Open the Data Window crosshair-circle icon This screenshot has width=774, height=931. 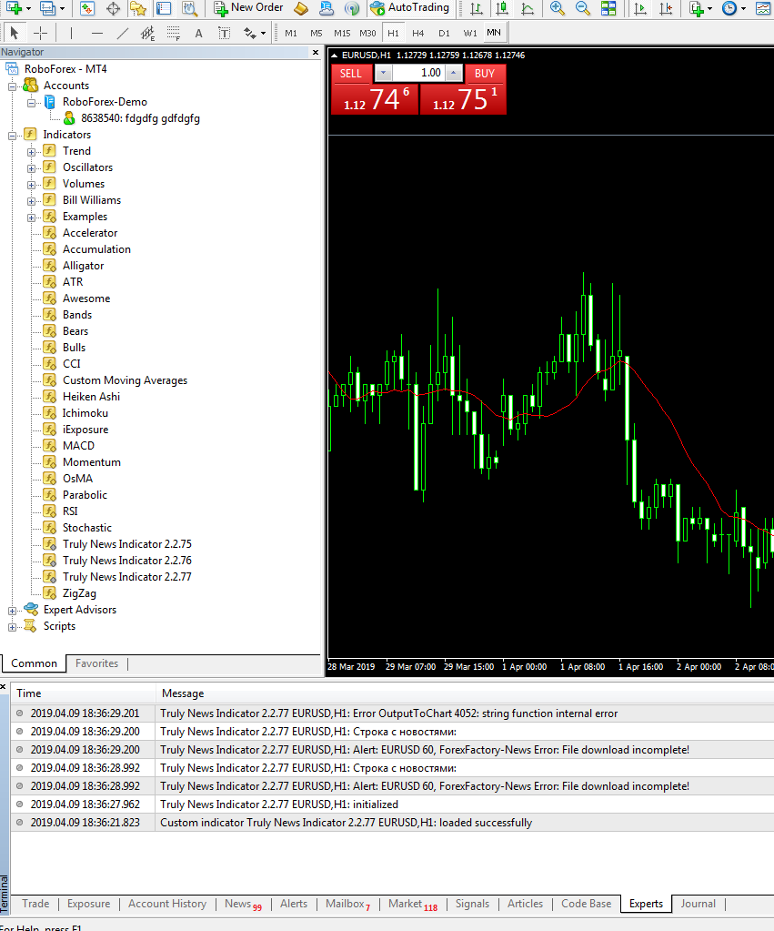tap(113, 8)
